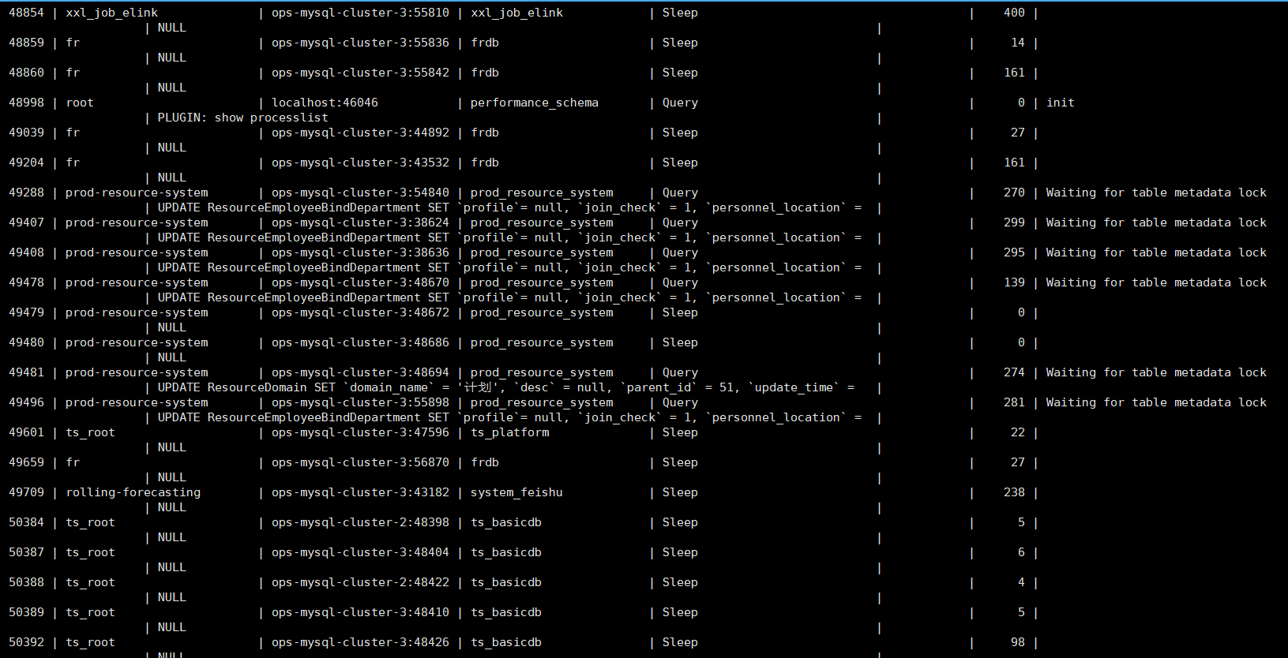1288x658 pixels.
Task: Select host ops-mysql-cluster-3:48672
Action: (360, 312)
